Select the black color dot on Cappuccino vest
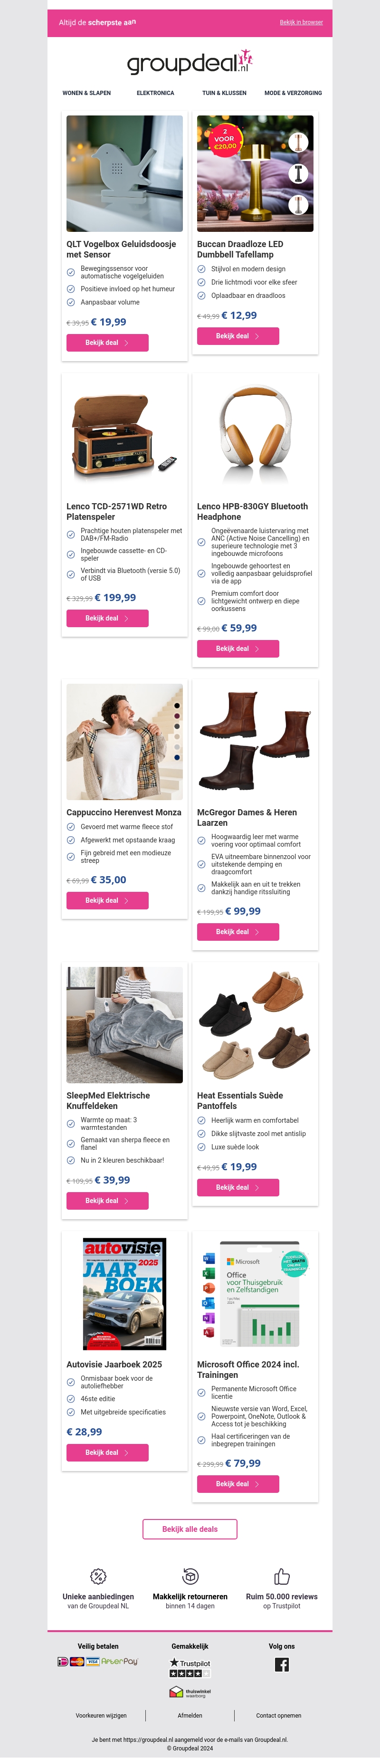The width and height of the screenshot is (380, 1758). [x=177, y=706]
